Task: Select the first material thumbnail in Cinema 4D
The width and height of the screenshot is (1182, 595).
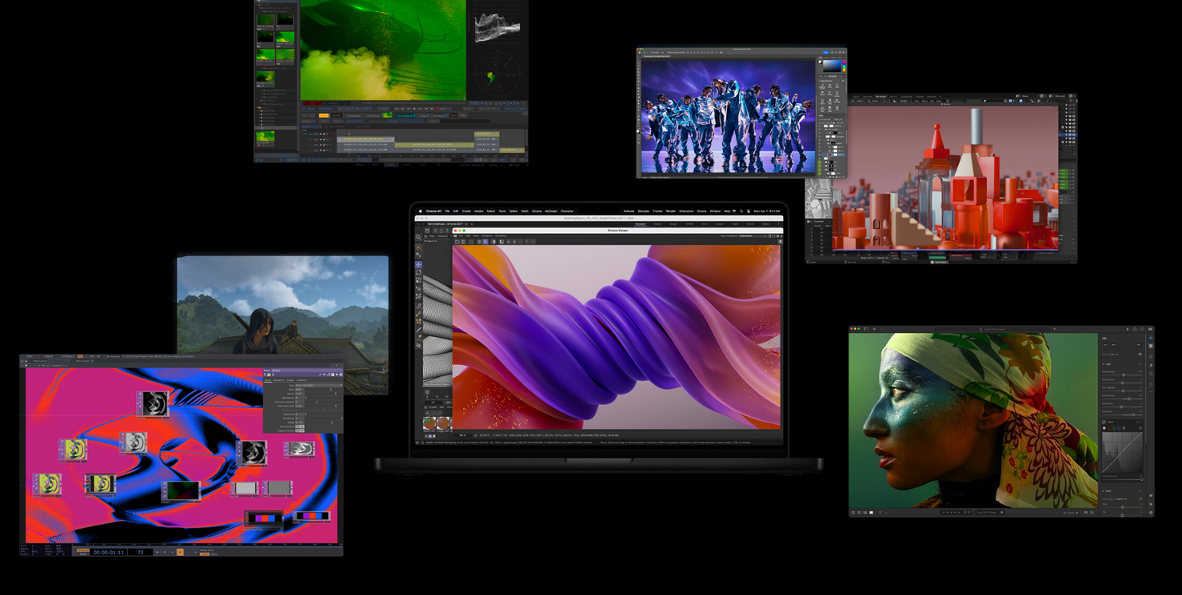Action: pyautogui.click(x=429, y=423)
